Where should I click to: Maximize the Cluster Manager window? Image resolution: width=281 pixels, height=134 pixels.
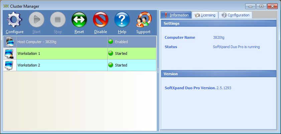(x=261, y=6)
